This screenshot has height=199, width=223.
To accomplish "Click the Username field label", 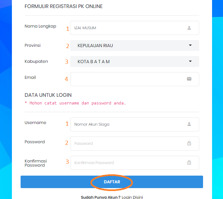I will [x=35, y=123].
